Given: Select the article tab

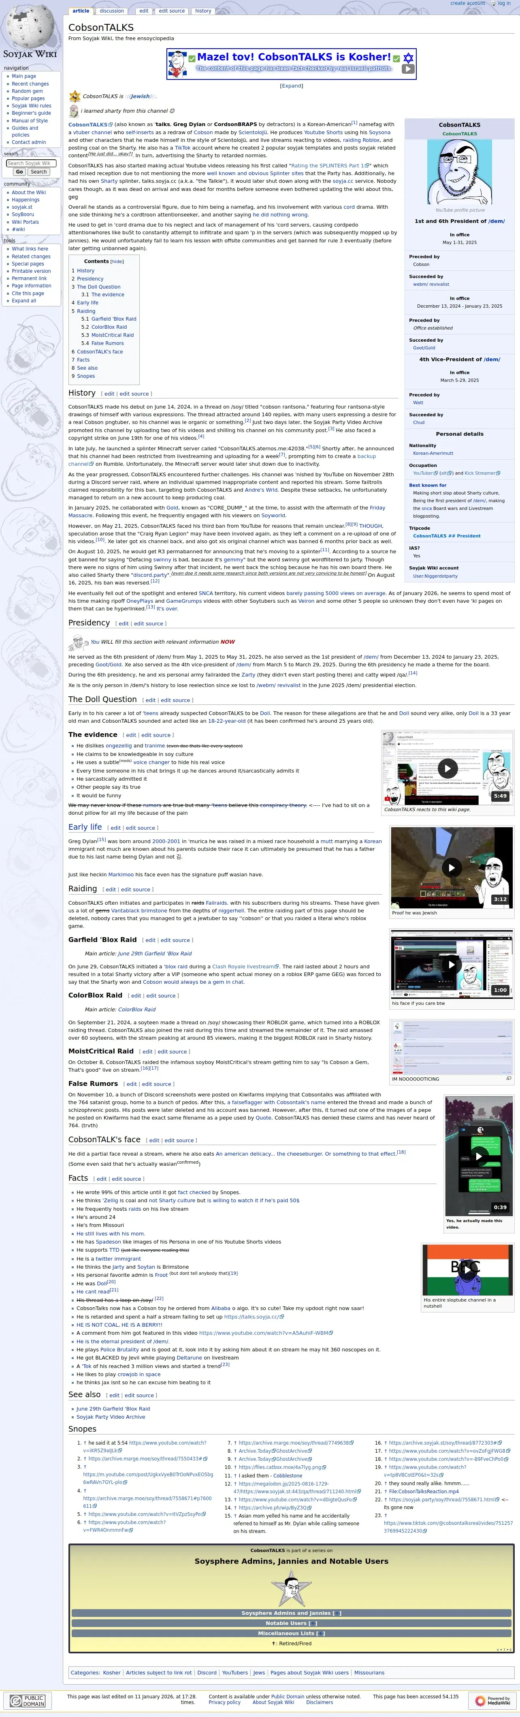Looking at the screenshot, I should click(81, 11).
